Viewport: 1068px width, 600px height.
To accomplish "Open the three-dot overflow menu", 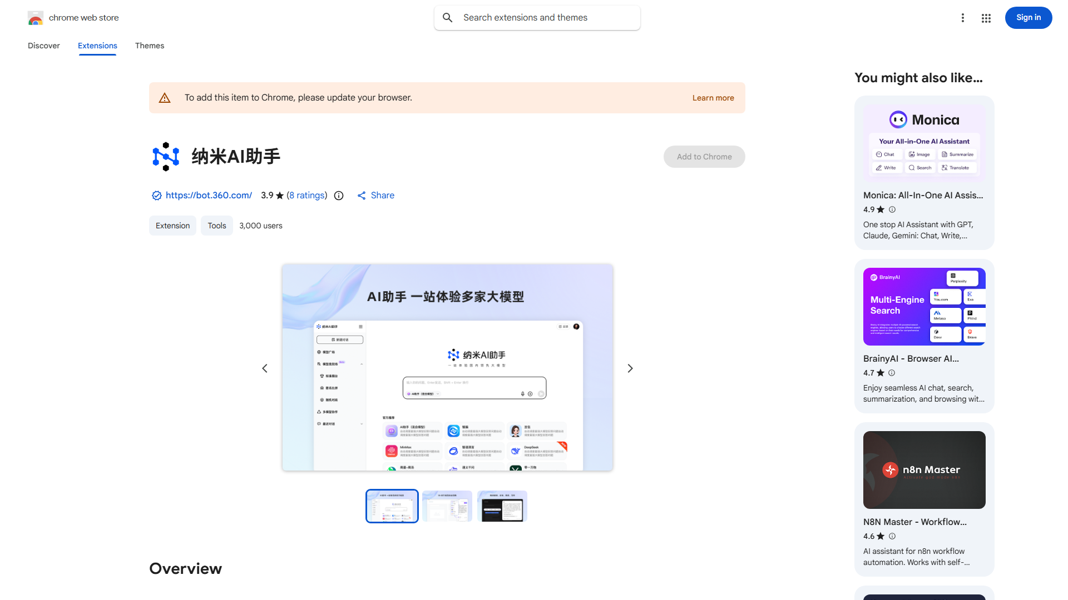I will 963,18.
